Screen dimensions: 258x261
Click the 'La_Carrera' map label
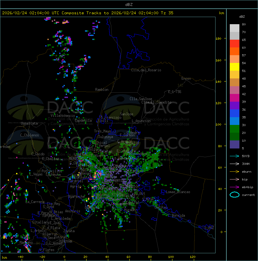tap(35, 202)
